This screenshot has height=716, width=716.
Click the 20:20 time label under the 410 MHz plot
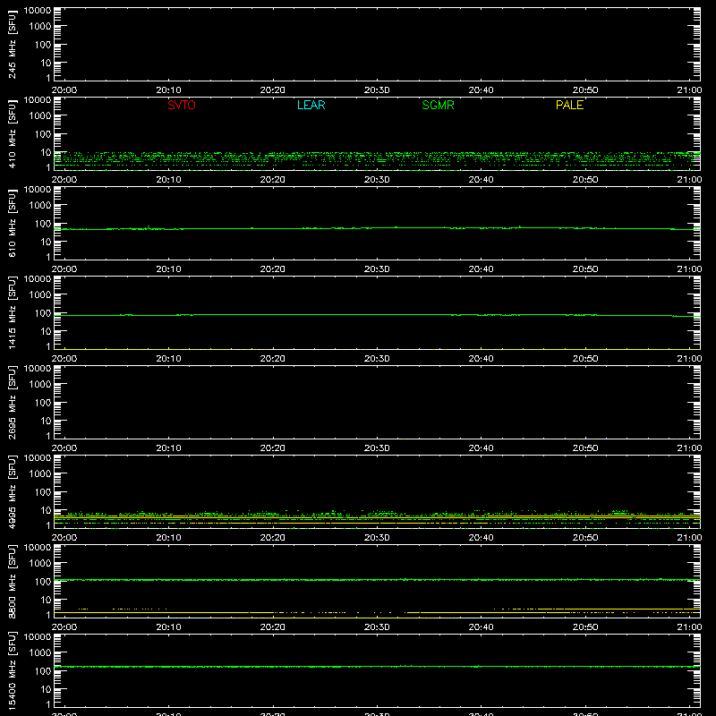pyautogui.click(x=273, y=180)
